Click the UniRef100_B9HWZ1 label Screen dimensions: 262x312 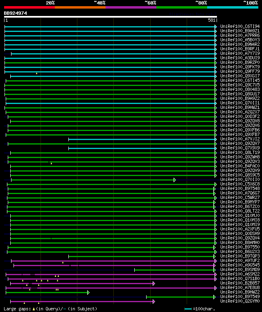240,108
